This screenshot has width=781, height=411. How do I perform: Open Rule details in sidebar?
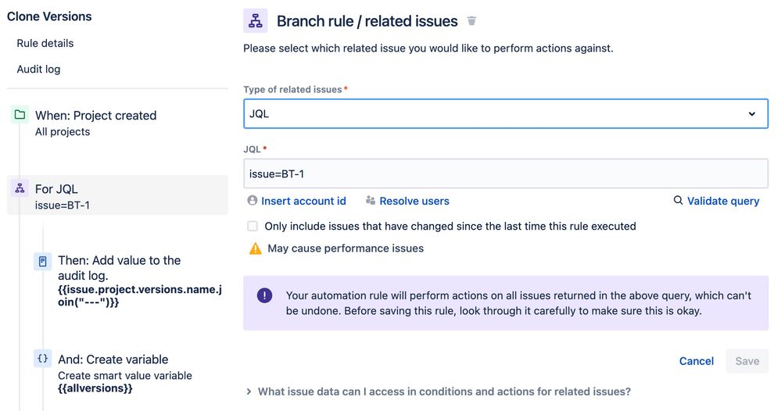[x=45, y=43]
